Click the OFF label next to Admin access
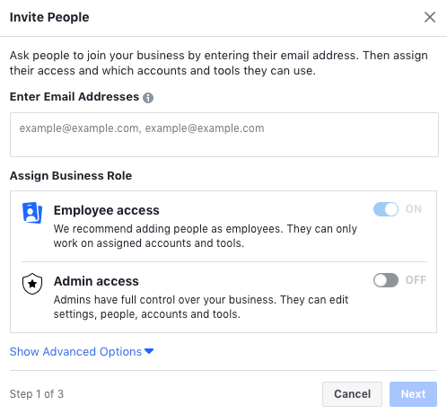The height and width of the screenshot is (414, 447). 416,280
